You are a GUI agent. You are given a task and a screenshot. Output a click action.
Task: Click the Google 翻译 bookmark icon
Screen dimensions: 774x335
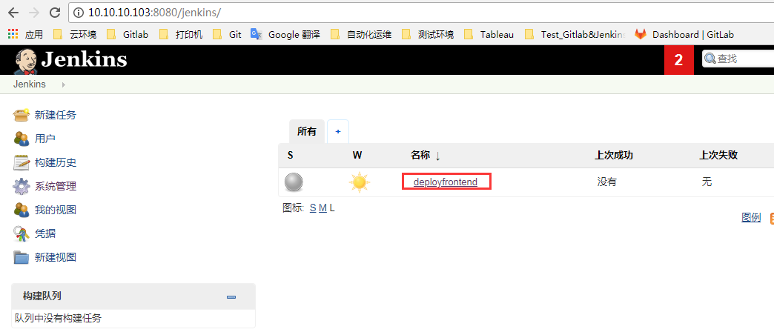(256, 34)
